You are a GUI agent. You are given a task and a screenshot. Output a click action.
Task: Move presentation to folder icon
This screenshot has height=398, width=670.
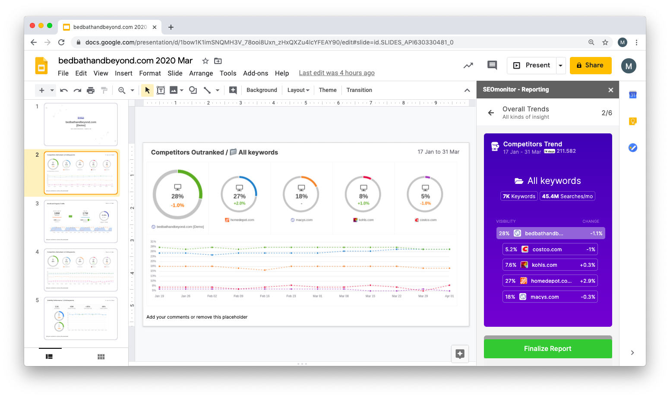[218, 61]
